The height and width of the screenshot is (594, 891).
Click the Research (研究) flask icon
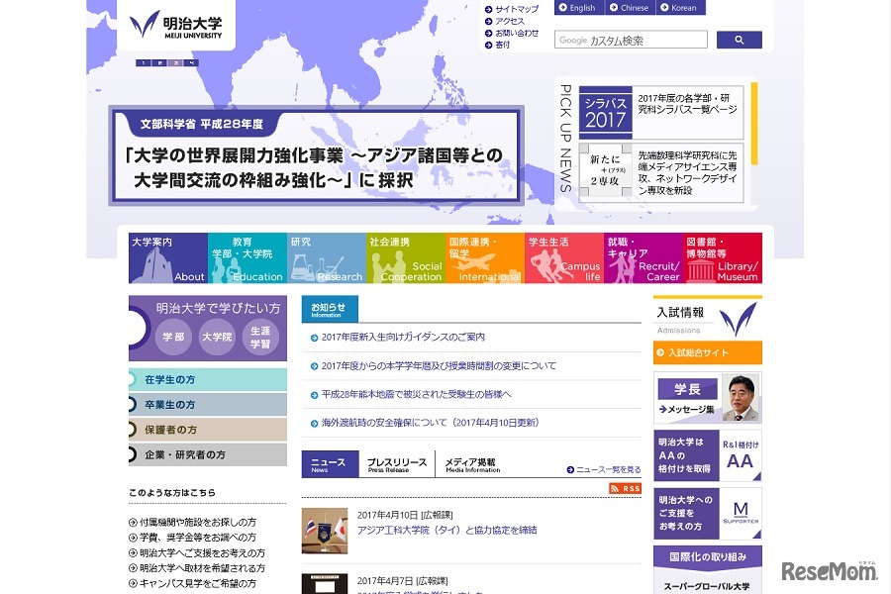click(325, 257)
